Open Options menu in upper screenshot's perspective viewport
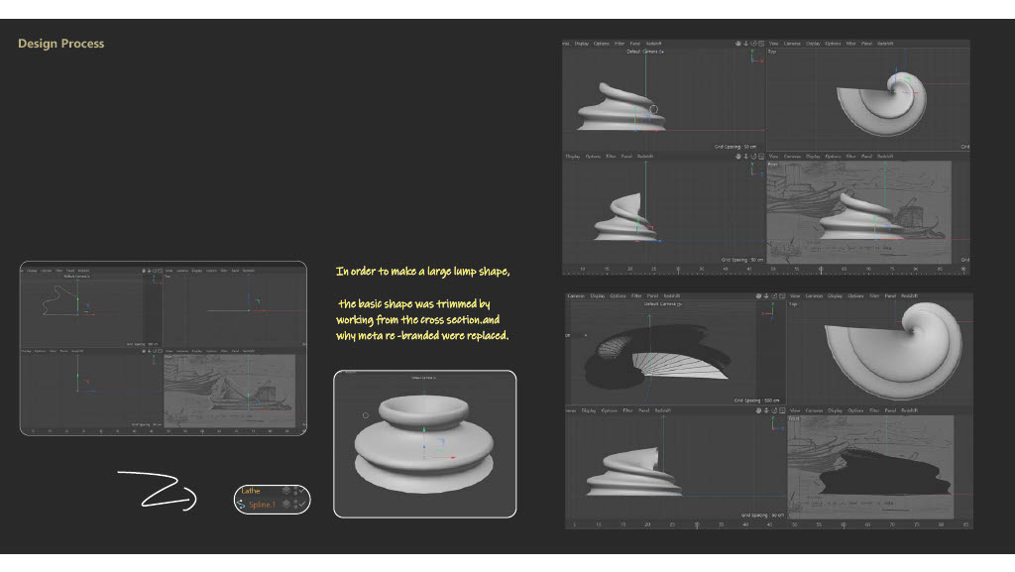This screenshot has width=1015, height=572. pos(602,44)
